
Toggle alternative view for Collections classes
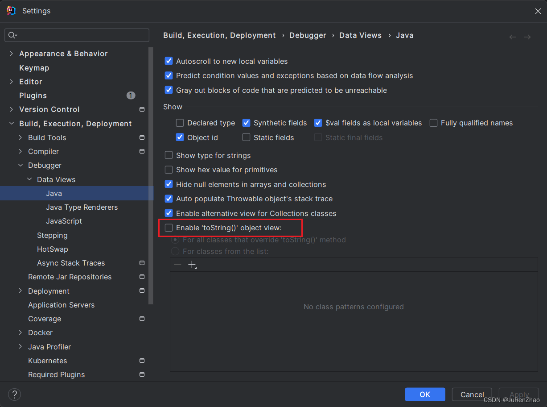tap(169, 213)
